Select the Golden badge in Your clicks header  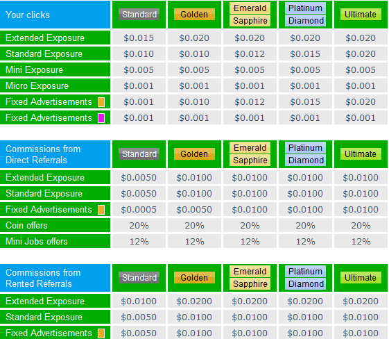(194, 15)
